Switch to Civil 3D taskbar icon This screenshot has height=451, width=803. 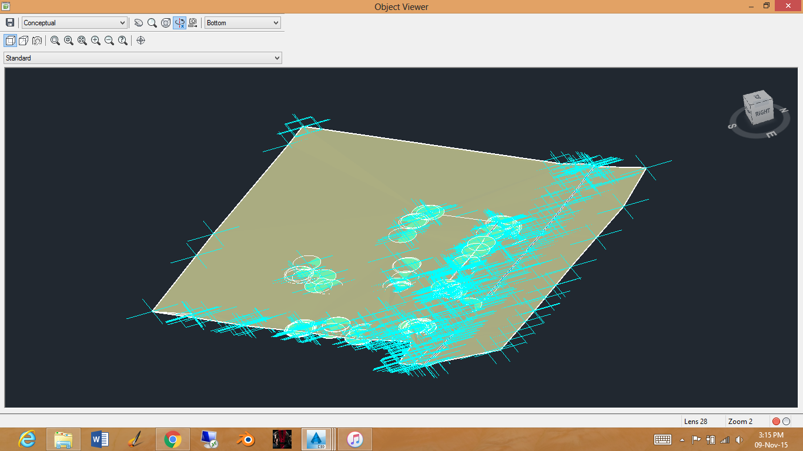(317, 439)
